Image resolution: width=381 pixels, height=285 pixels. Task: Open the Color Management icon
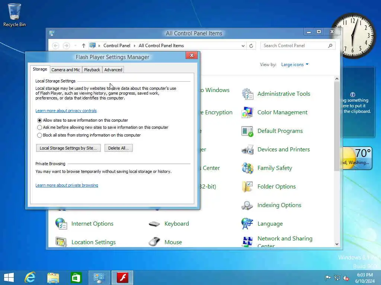click(247, 112)
